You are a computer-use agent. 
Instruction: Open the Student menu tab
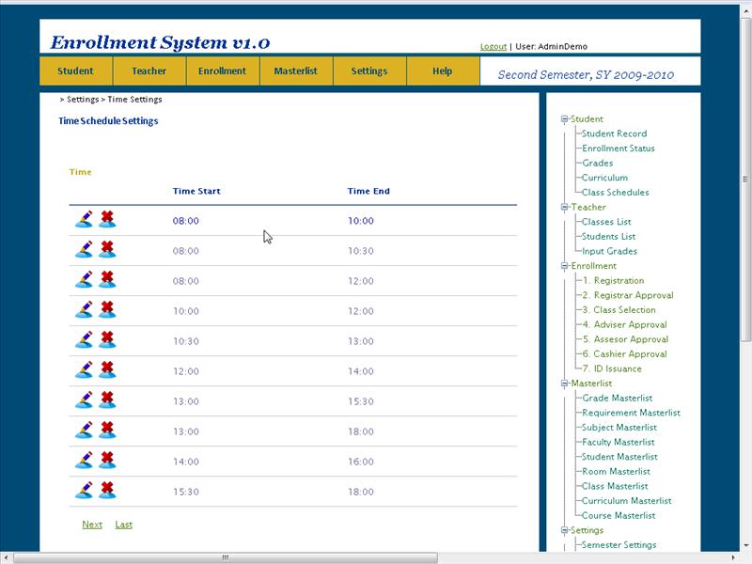click(x=76, y=71)
